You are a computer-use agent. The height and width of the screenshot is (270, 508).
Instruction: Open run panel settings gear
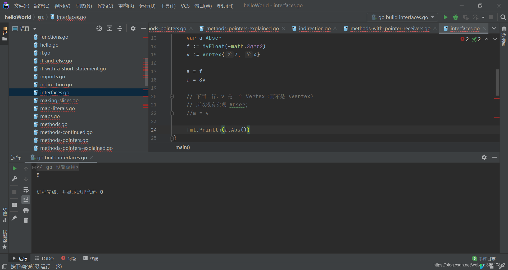pos(484,157)
